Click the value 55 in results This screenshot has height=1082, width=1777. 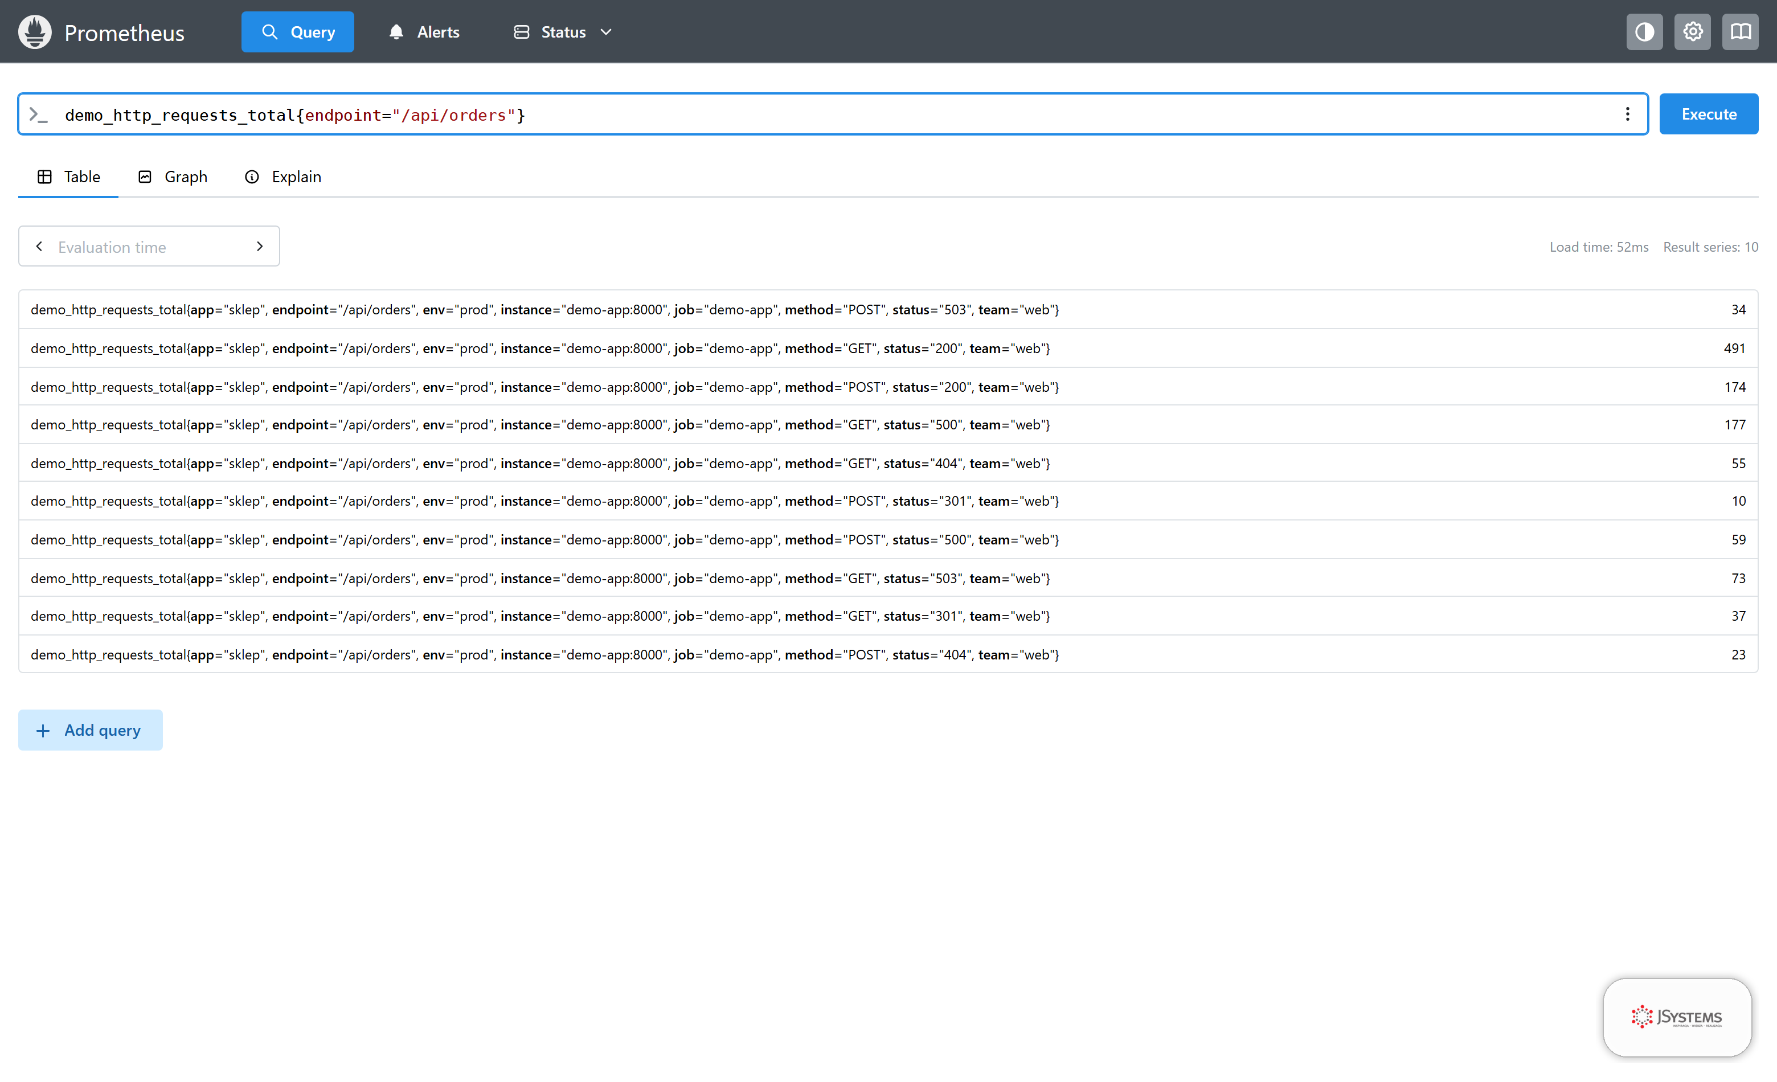[x=1738, y=463]
